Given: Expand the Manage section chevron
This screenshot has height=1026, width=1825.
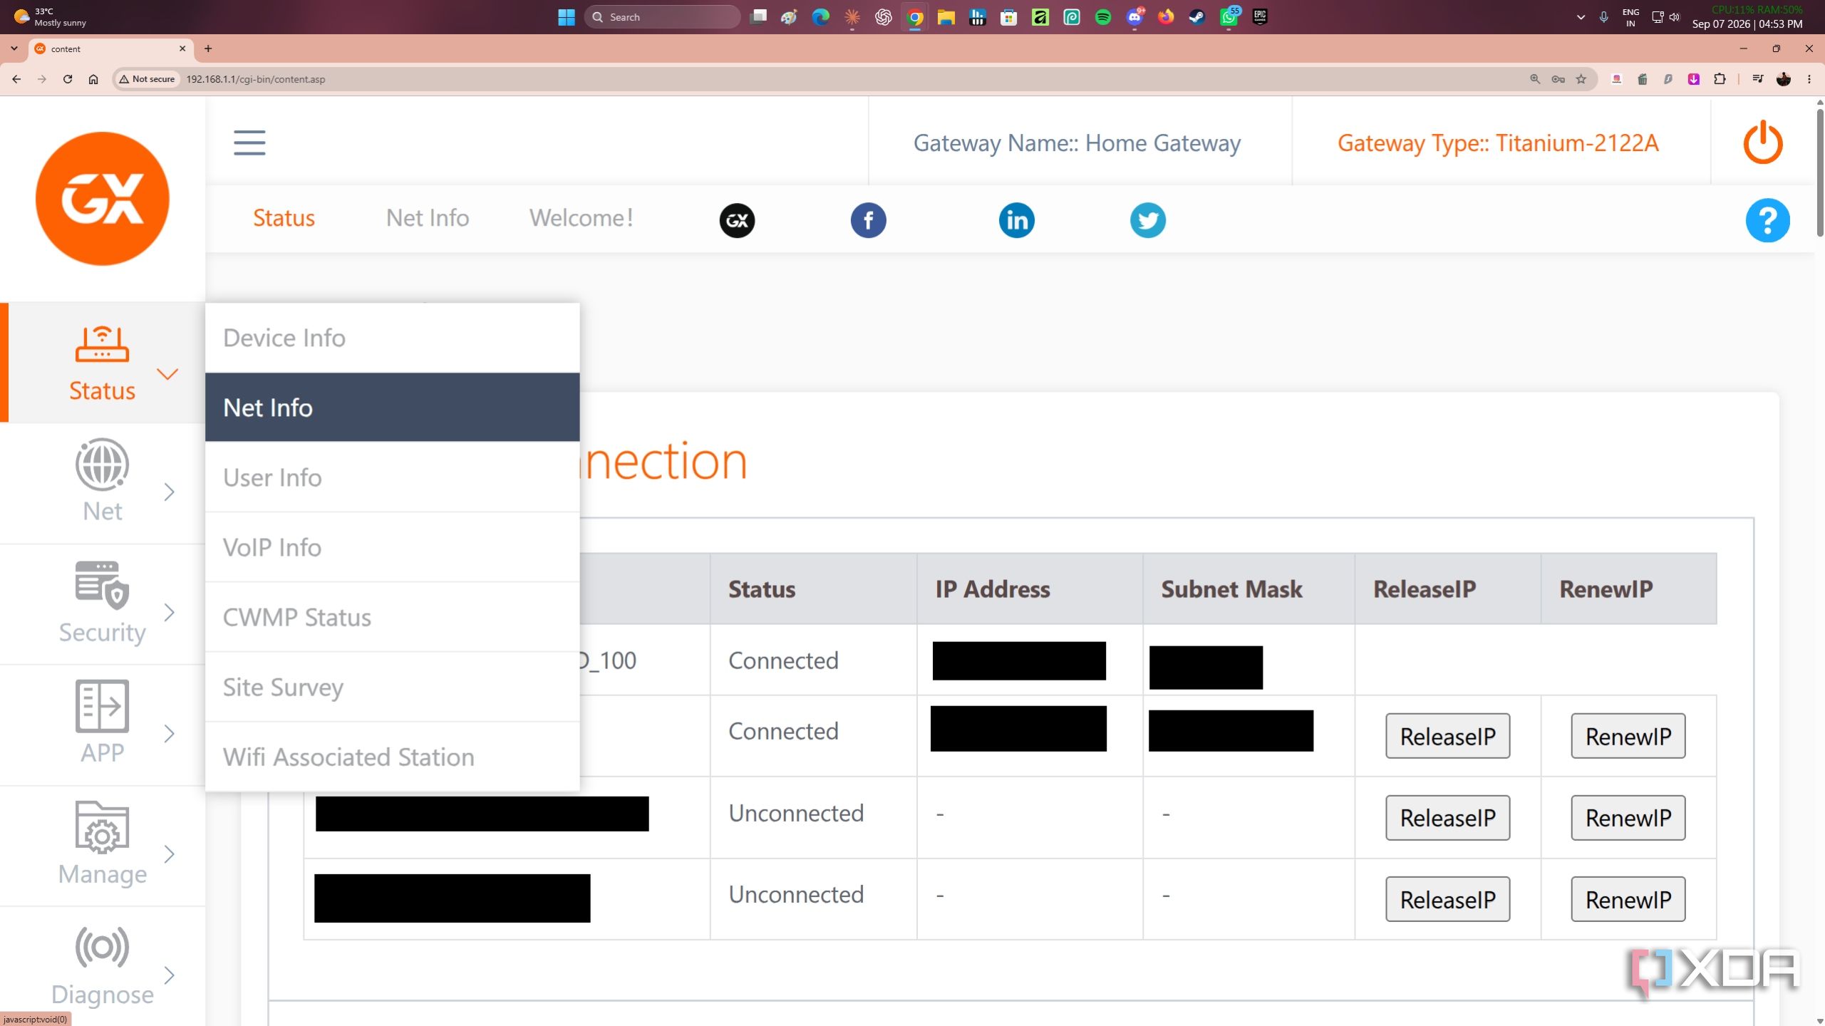Looking at the screenshot, I should coord(169,854).
